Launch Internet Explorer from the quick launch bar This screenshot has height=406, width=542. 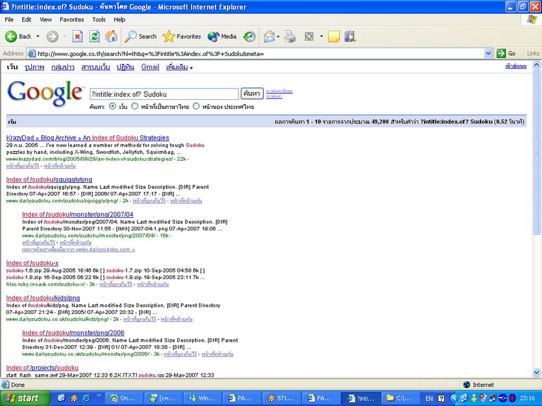(x=86, y=398)
